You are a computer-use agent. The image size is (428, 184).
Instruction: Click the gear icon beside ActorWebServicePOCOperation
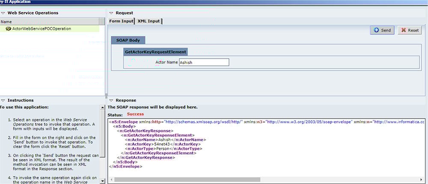pyautogui.click(x=8, y=29)
